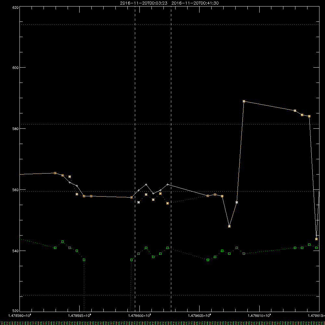Viewport: 325px width, 325px height.
Task: Click the 620 label on the y-axis
Action: pyautogui.click(x=16, y=7)
